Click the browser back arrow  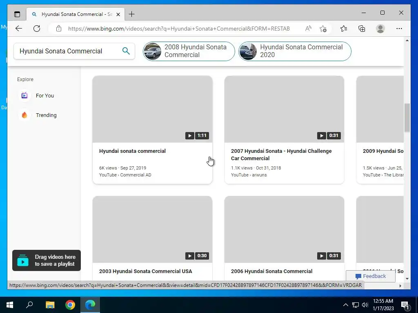point(19,29)
